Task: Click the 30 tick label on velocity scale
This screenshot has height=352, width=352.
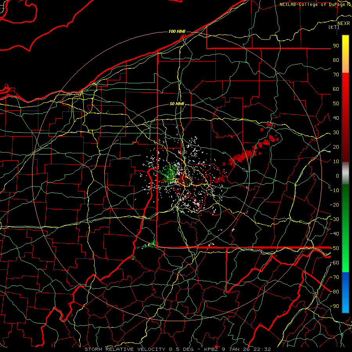Action: click(x=336, y=133)
